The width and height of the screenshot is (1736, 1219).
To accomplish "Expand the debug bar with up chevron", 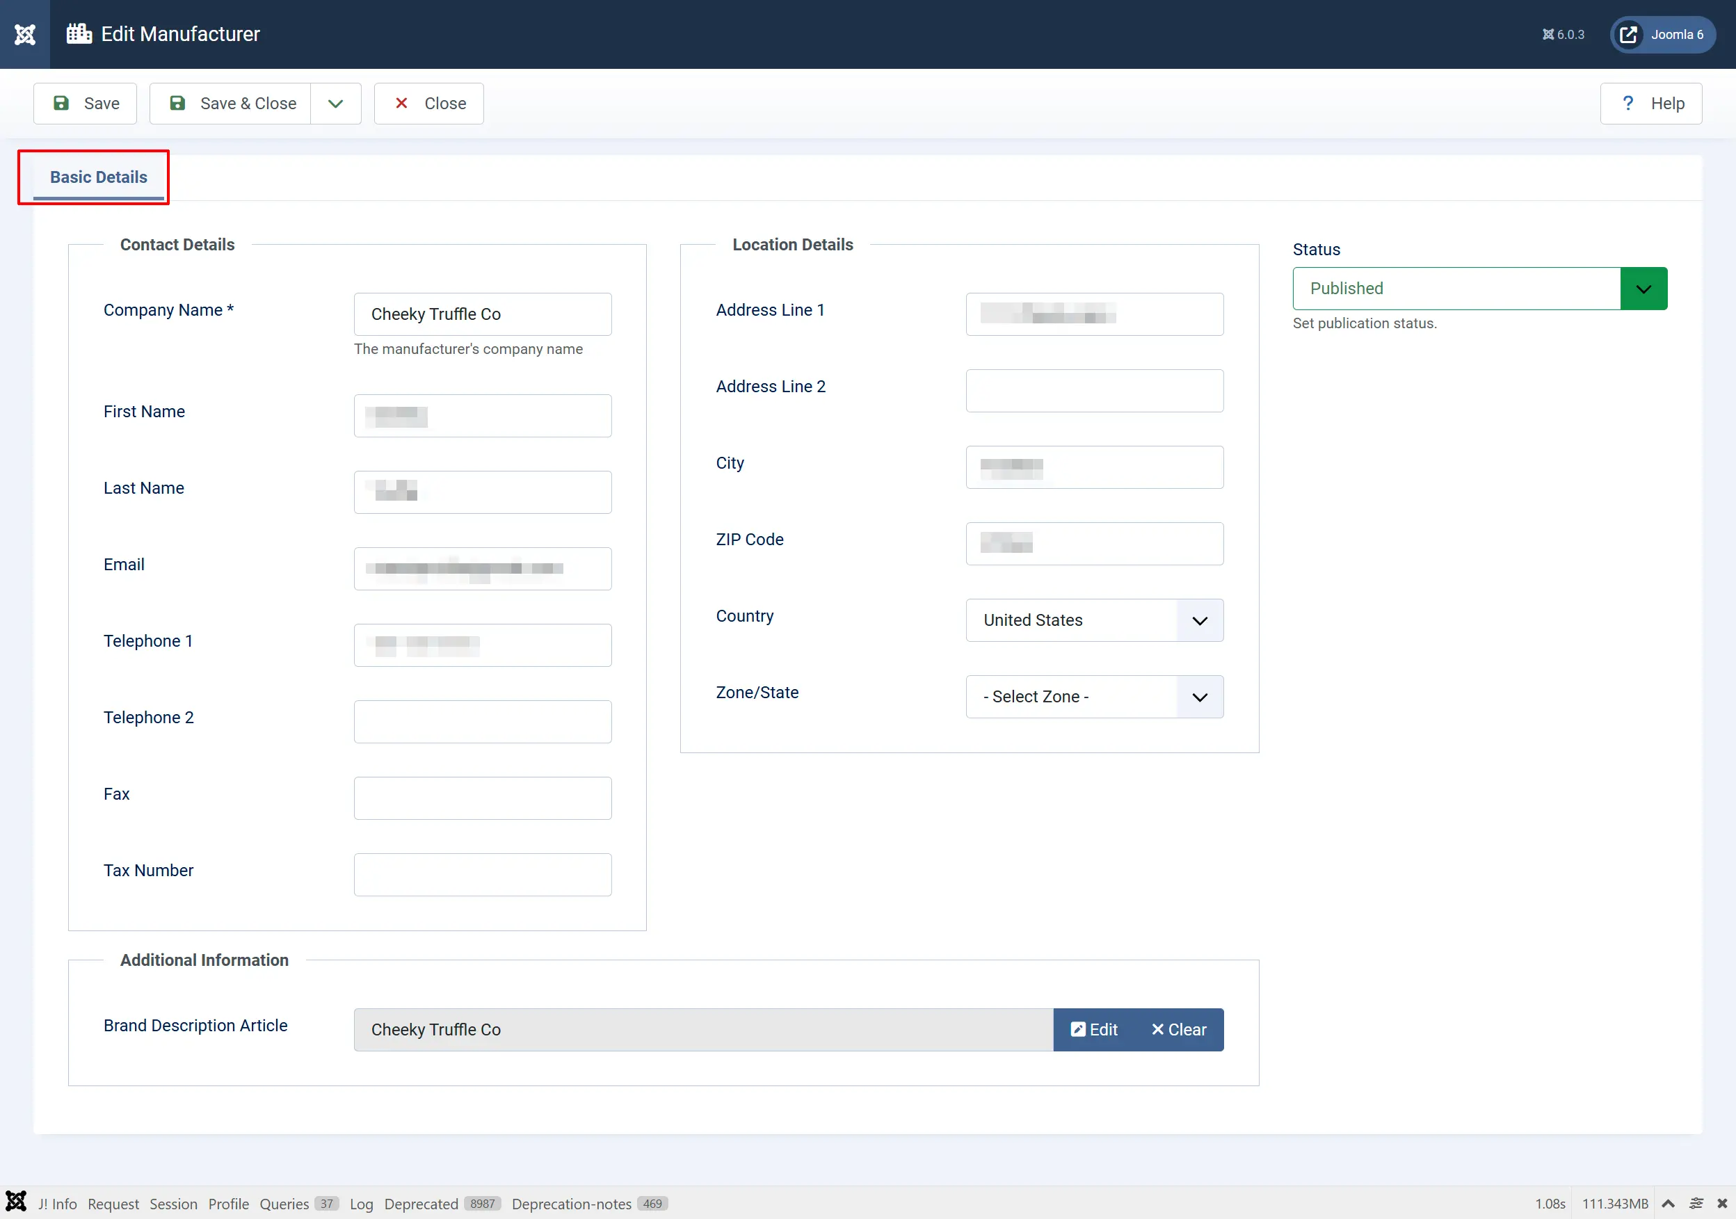I will pos(1668,1204).
